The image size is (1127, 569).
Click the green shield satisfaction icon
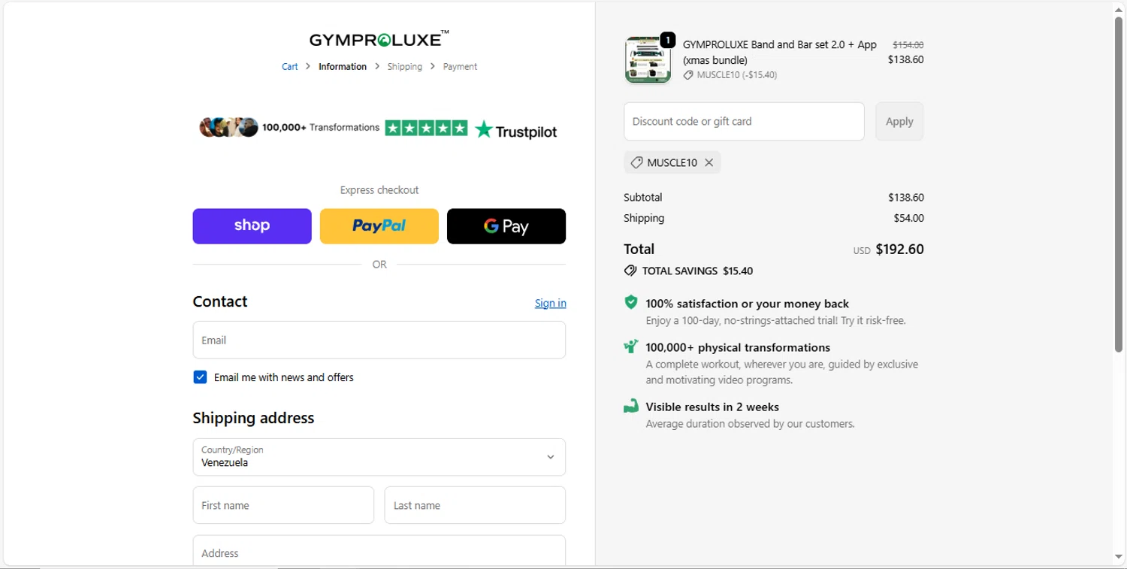click(631, 302)
